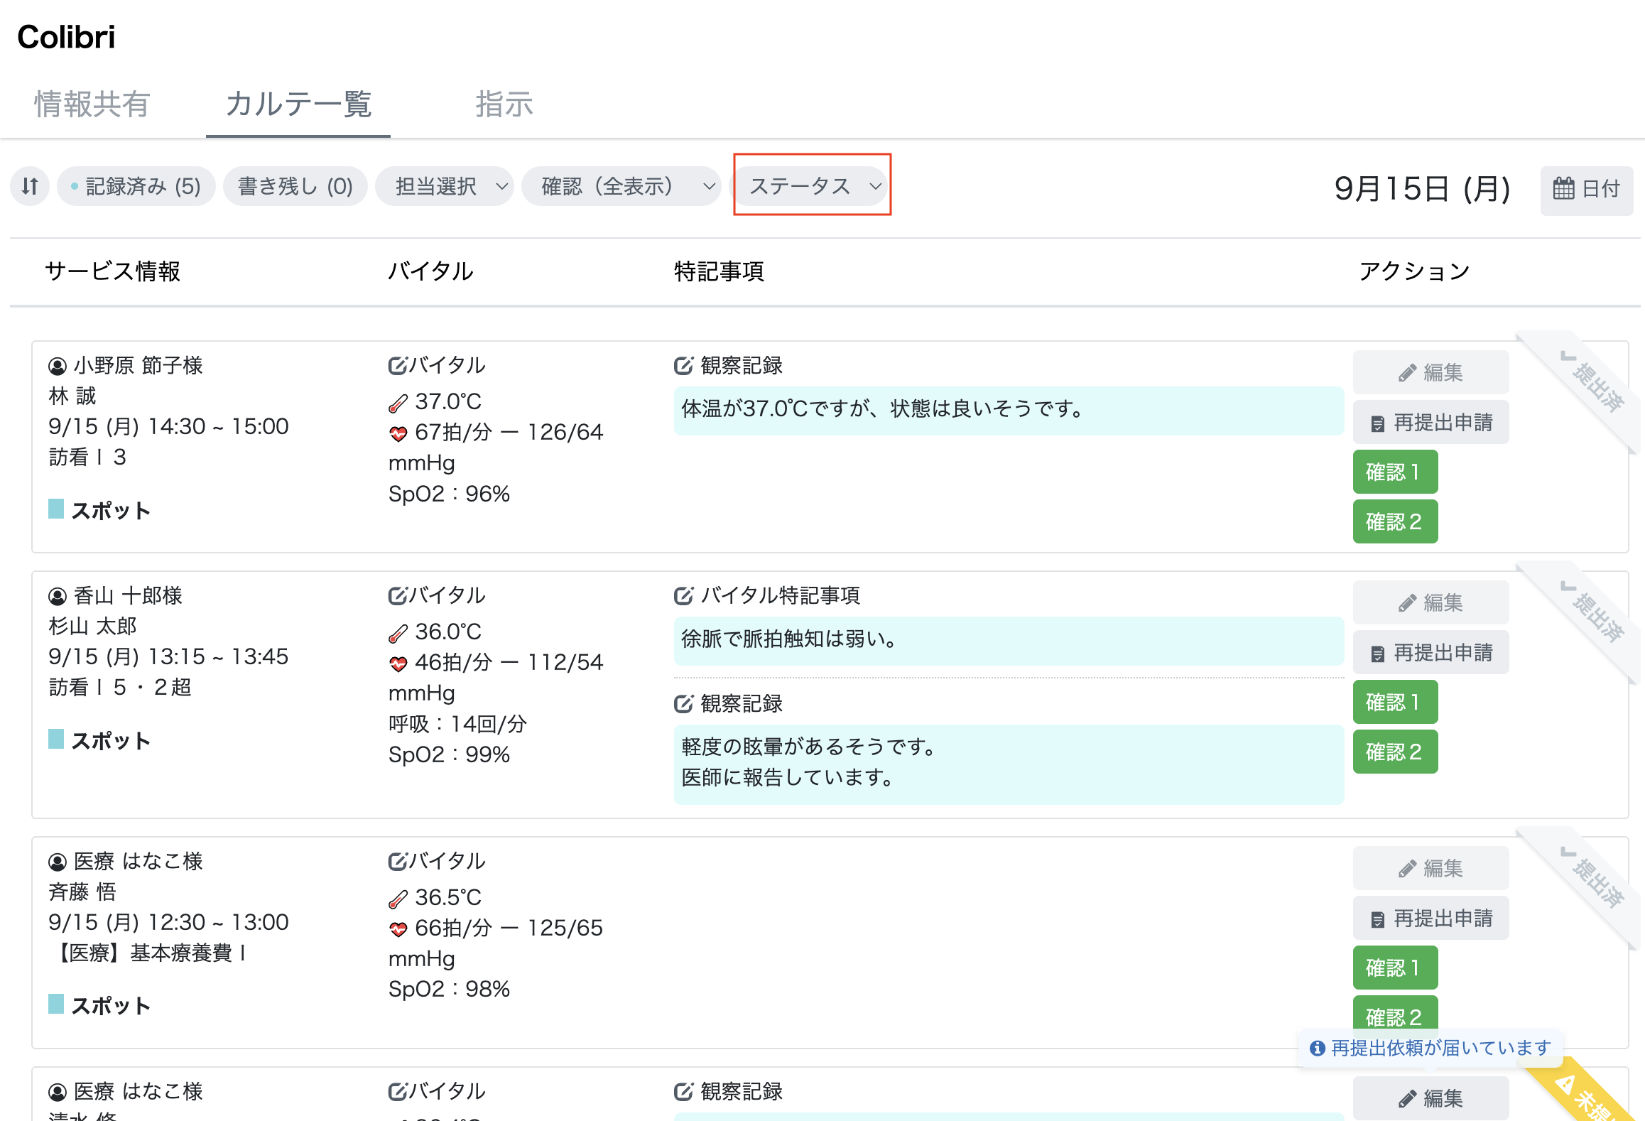This screenshot has height=1121, width=1645.
Task: Click the 再提出依頼が届いています notification
Action: pos(1430,1048)
